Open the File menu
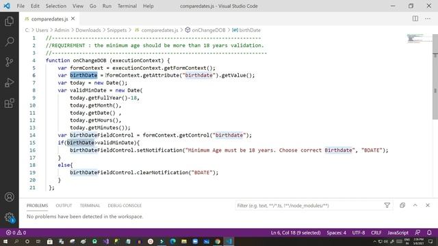 coord(21,6)
